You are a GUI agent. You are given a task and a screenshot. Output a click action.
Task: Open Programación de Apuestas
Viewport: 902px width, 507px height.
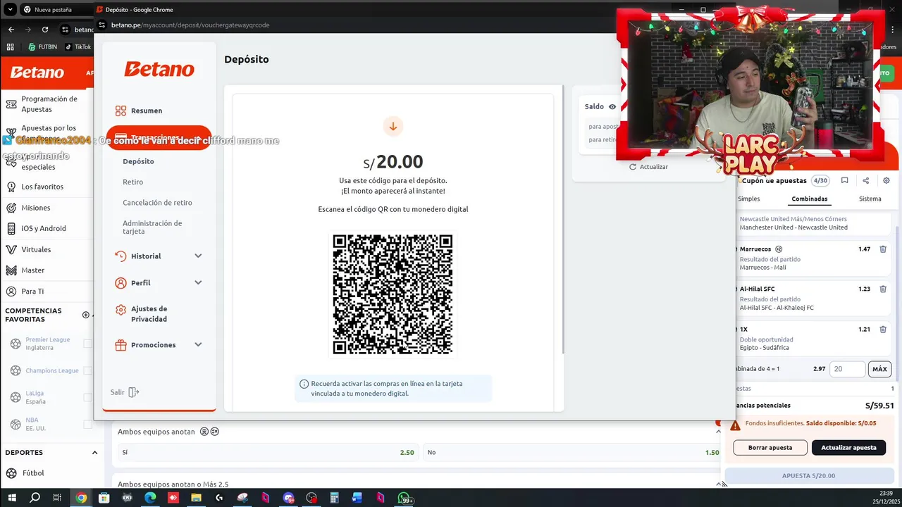click(x=49, y=104)
